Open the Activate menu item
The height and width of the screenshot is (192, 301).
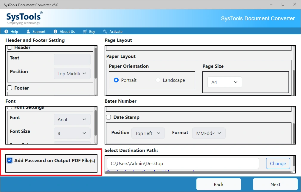[x=113, y=32]
